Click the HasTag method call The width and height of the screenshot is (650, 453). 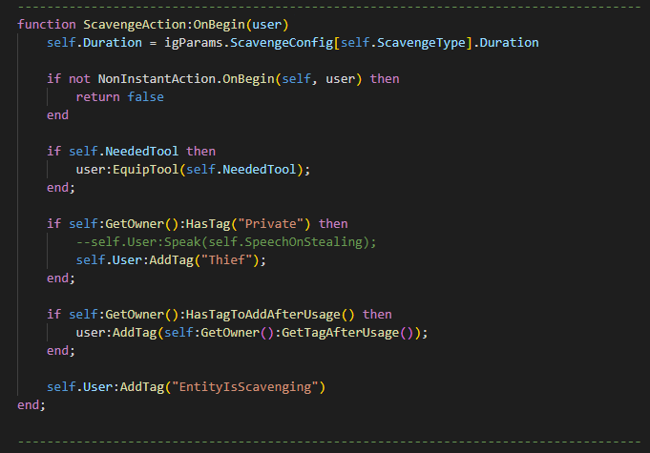pos(208,223)
